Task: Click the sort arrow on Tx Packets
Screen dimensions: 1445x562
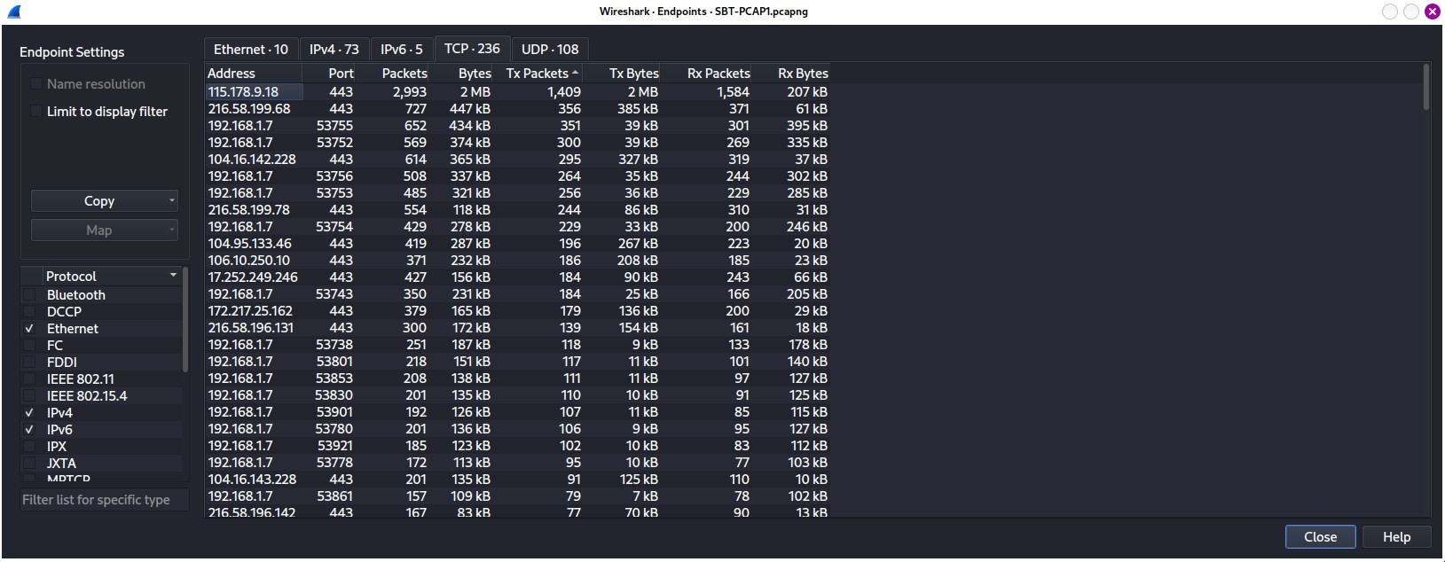Action: coord(575,73)
